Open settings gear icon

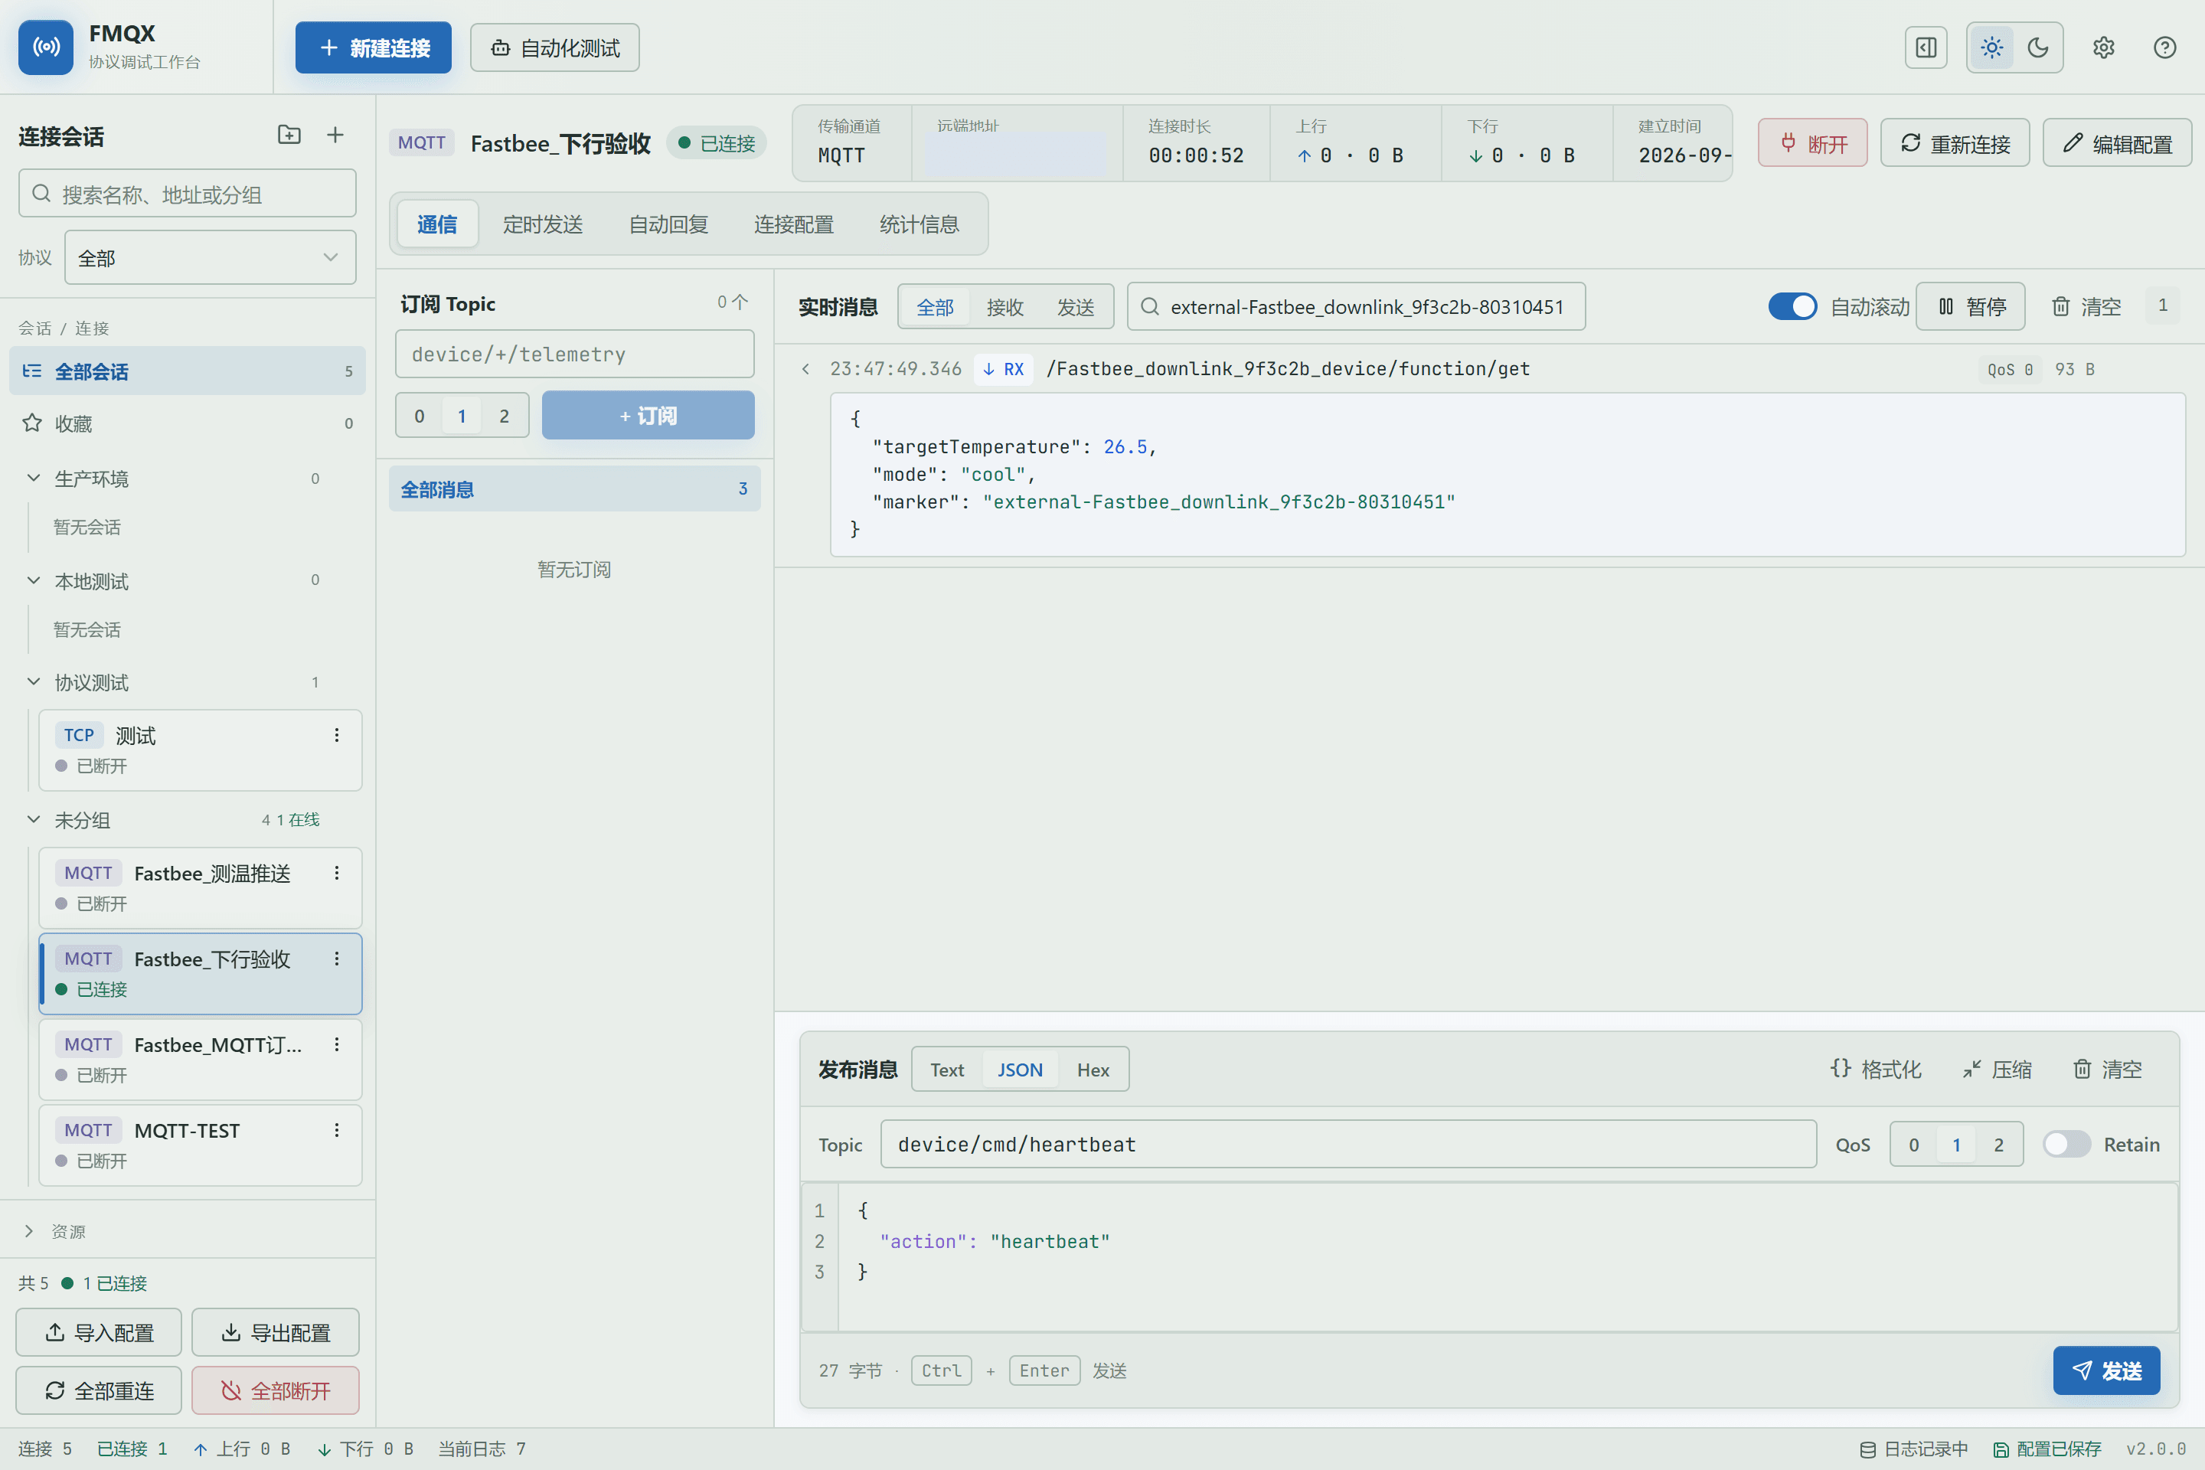coord(2103,47)
